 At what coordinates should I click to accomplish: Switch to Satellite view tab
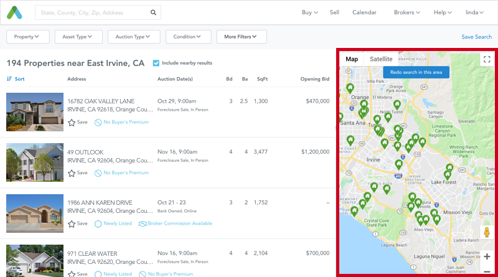click(x=381, y=59)
